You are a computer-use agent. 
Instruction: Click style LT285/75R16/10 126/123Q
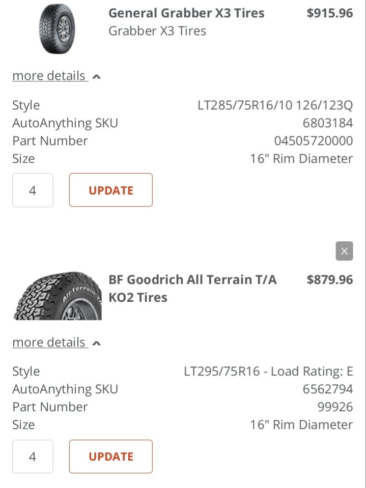pyautogui.click(x=275, y=105)
